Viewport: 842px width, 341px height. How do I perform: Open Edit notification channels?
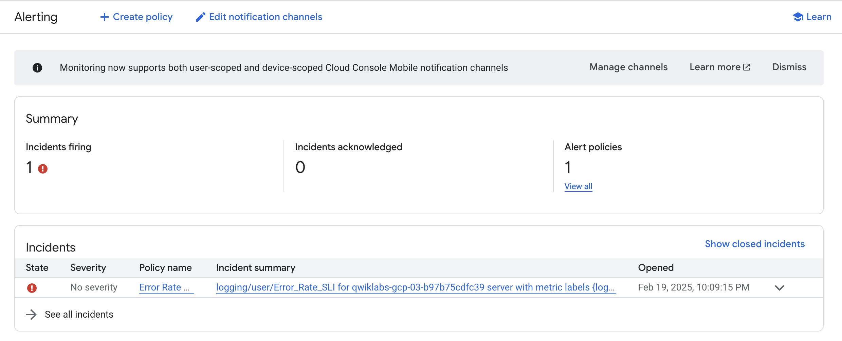(x=259, y=17)
